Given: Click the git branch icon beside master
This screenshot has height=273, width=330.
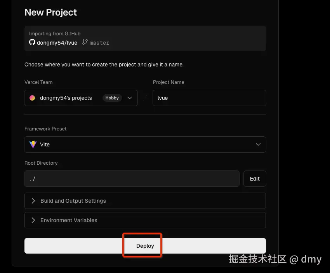Looking at the screenshot, I should [85, 42].
